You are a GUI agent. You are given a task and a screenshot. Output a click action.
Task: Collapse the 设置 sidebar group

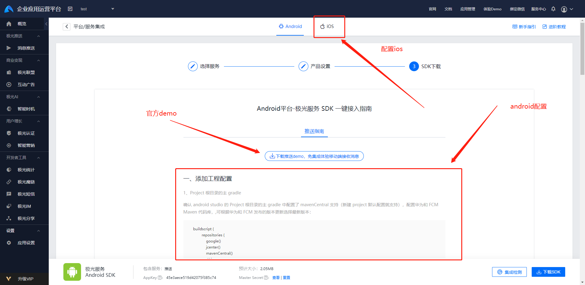[38, 231]
